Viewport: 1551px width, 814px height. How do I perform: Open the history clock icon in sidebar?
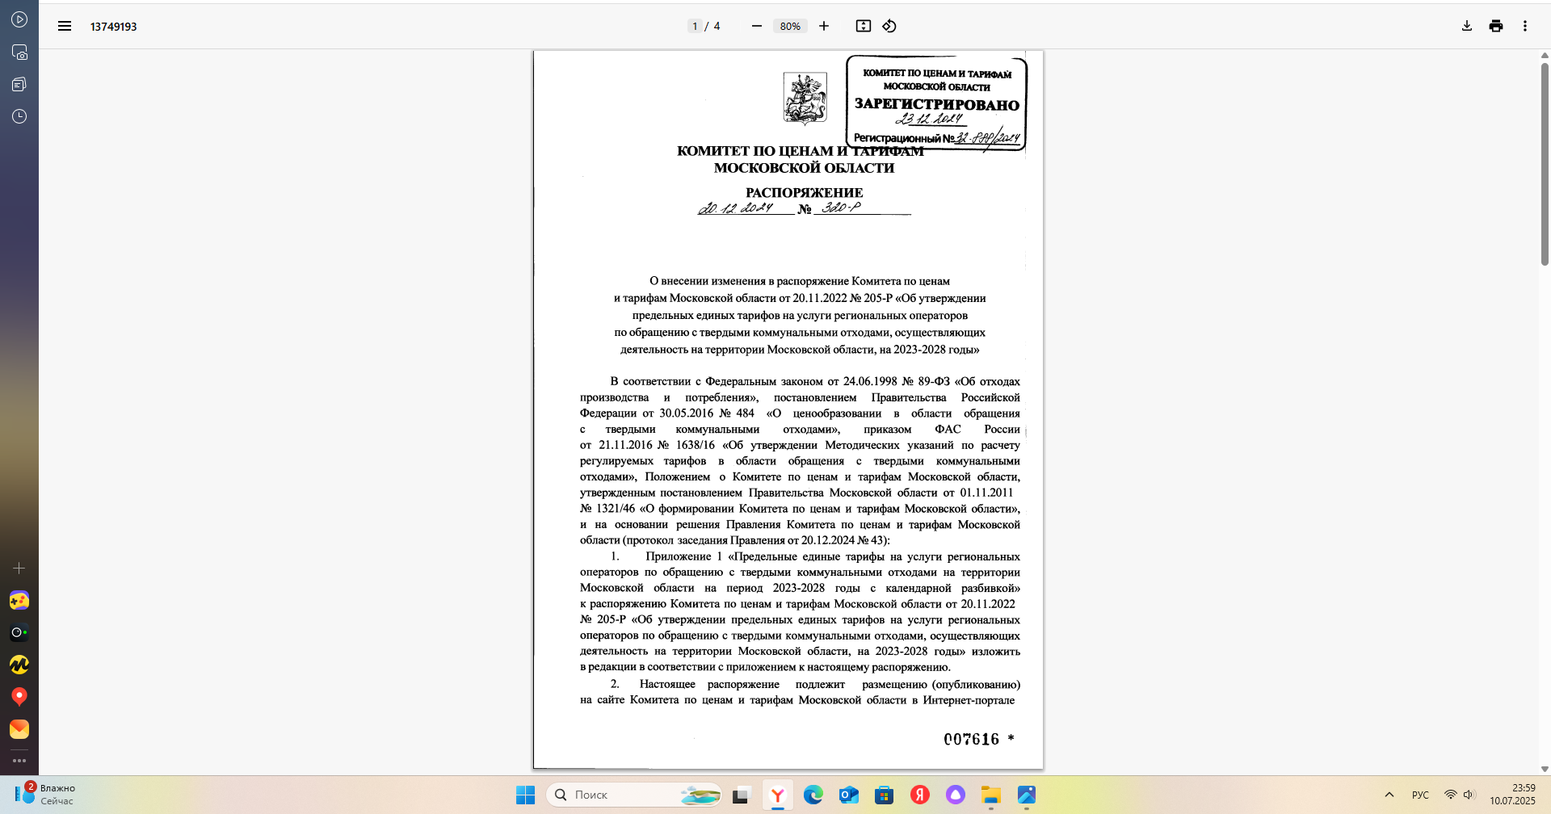click(x=19, y=116)
